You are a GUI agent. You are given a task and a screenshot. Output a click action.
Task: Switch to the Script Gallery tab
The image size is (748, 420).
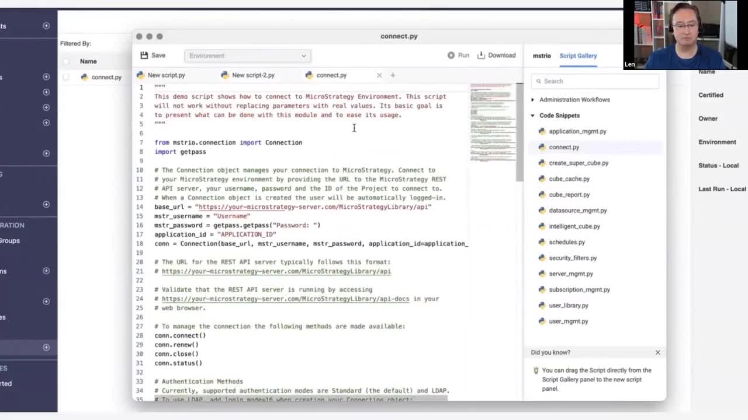tap(578, 56)
